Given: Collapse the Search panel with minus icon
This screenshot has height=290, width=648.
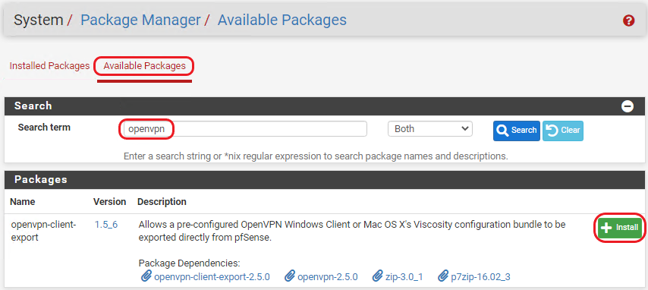Looking at the screenshot, I should click(627, 106).
